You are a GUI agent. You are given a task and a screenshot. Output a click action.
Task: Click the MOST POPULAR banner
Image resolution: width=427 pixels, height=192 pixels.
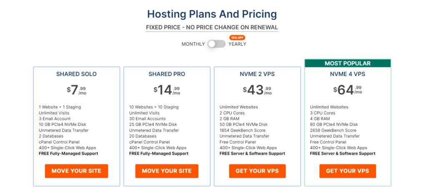point(348,63)
